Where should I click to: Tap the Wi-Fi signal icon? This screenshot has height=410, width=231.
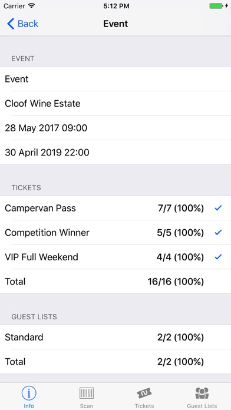tap(32, 6)
